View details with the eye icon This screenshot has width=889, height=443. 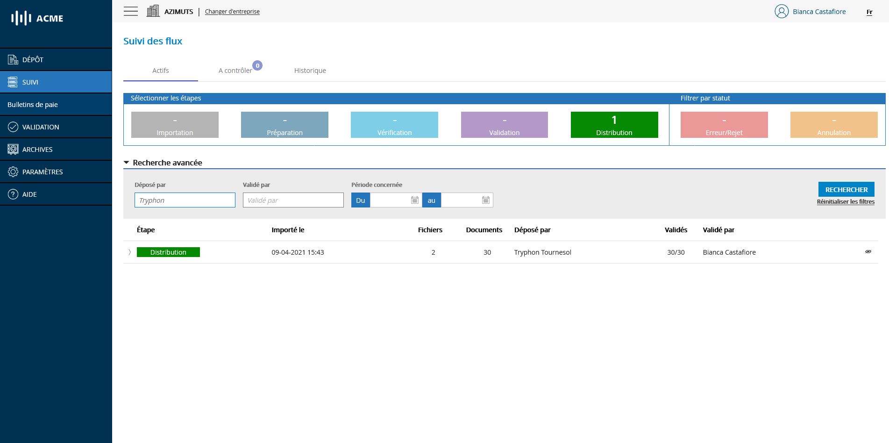[x=868, y=252]
